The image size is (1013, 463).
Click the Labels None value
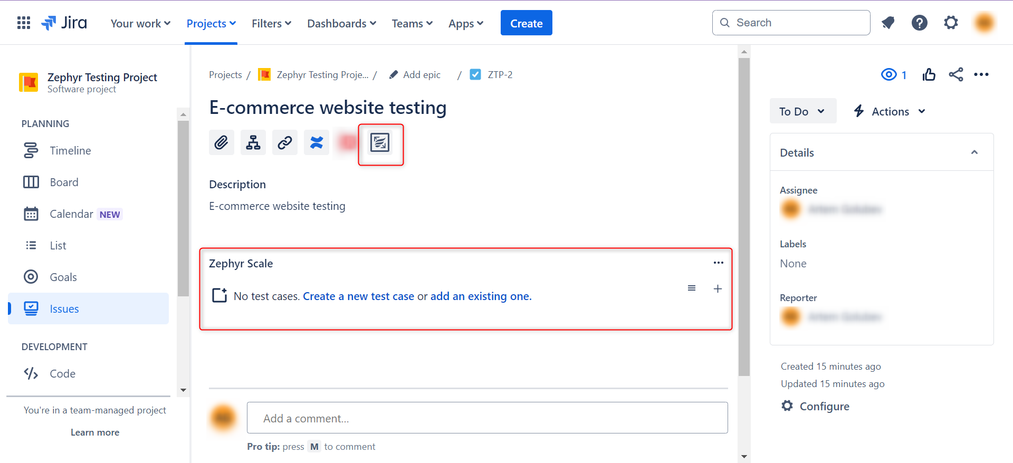point(793,264)
